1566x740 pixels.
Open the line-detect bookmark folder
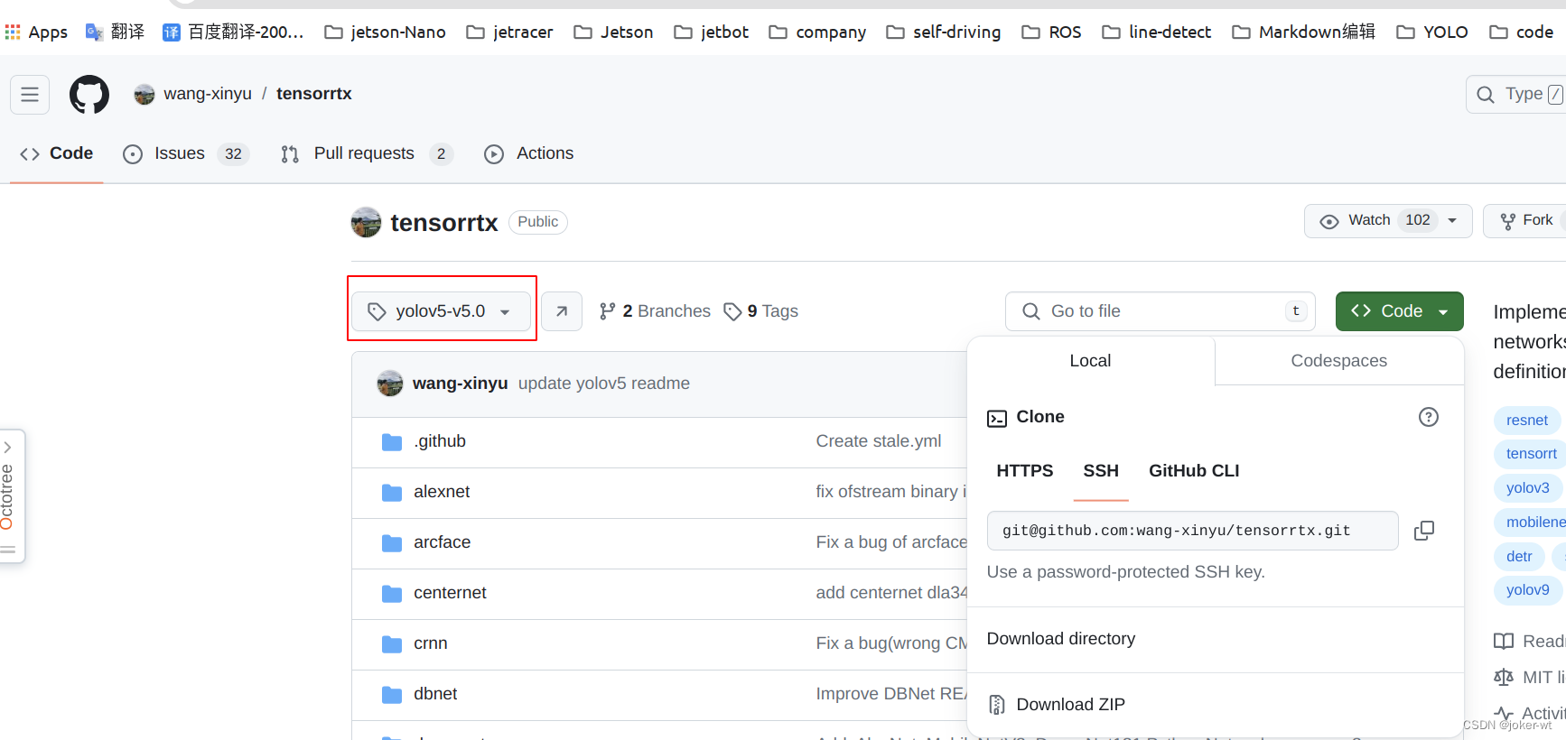[1157, 32]
